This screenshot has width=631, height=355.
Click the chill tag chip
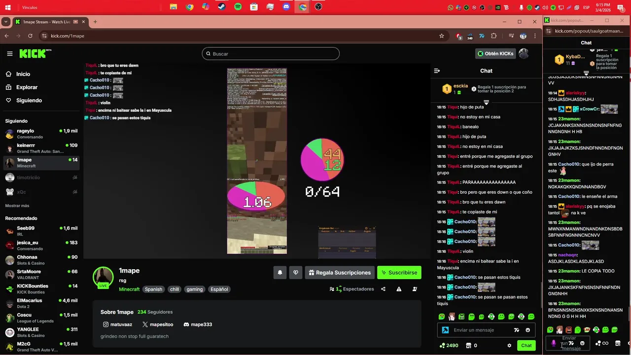(x=175, y=289)
